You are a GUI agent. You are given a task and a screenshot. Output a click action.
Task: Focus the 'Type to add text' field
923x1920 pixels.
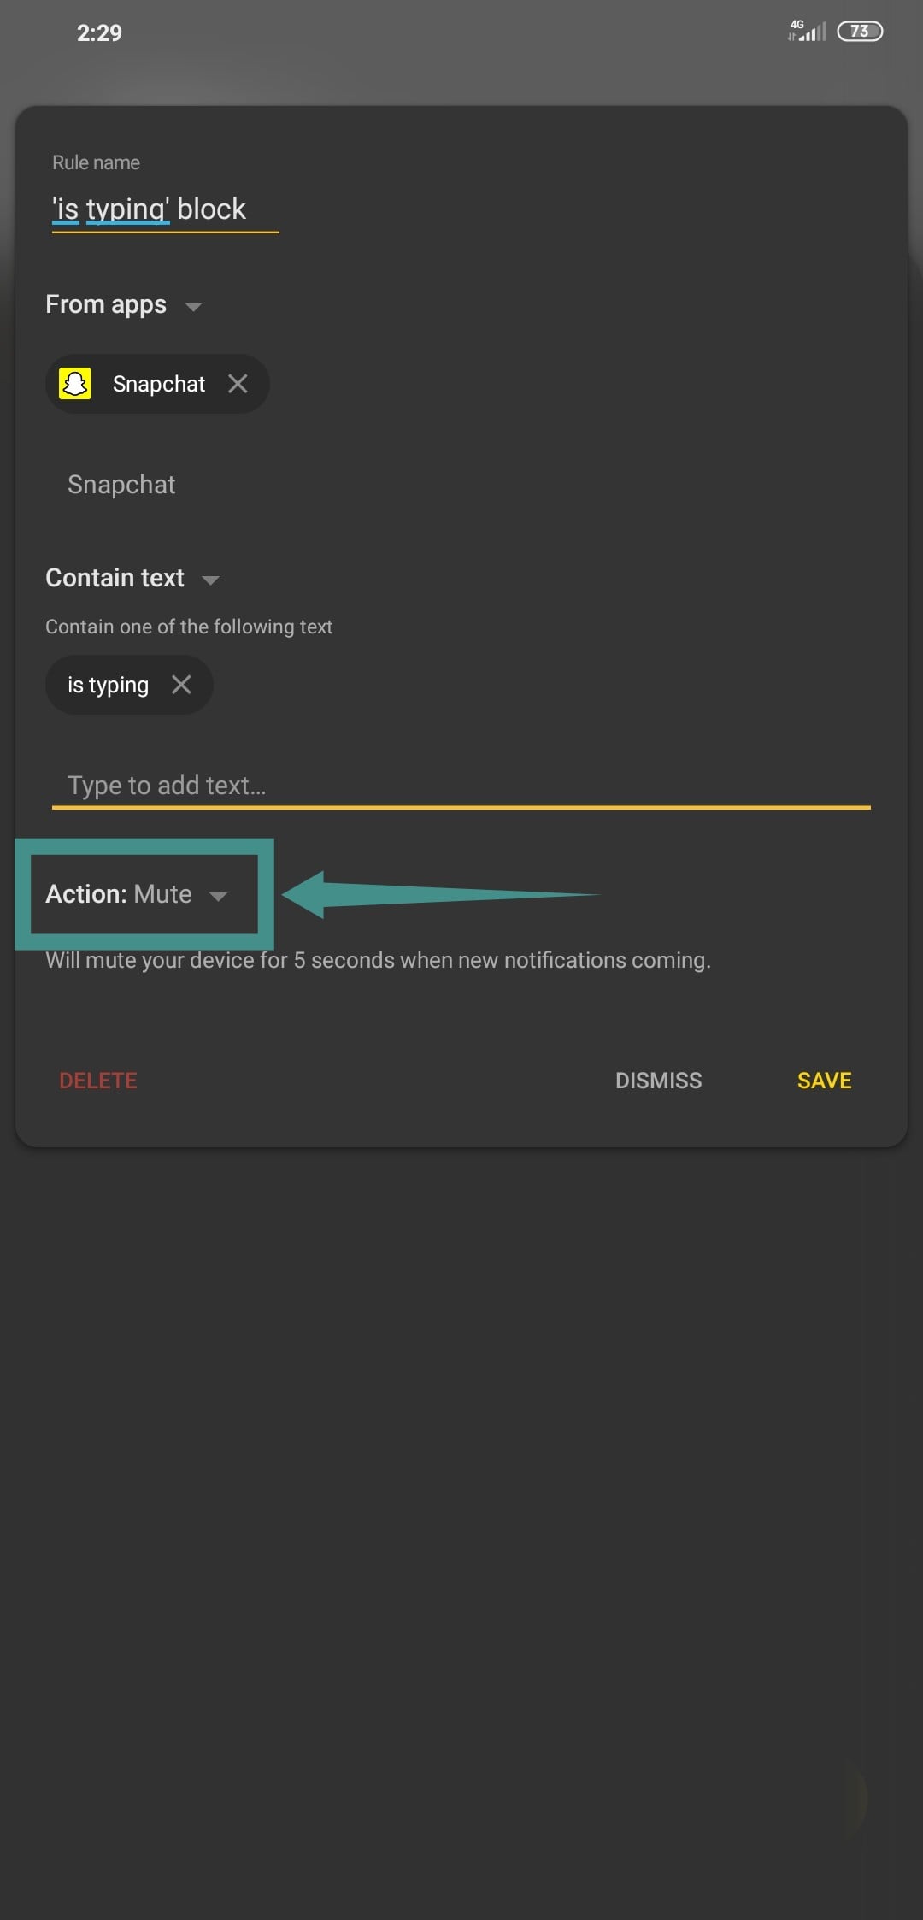tap(460, 785)
